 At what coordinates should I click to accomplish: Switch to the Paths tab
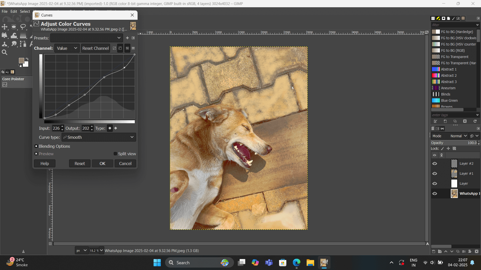click(442, 128)
